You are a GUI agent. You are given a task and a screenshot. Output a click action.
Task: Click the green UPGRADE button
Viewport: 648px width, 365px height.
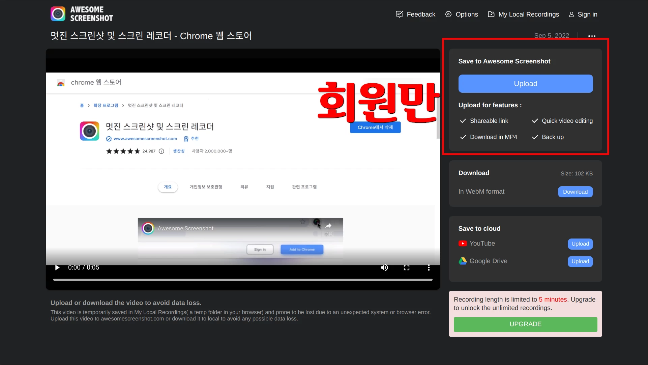pyautogui.click(x=525, y=324)
